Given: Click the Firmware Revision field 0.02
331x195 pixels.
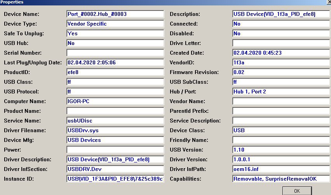Looking at the screenshot, I should click(281, 72).
